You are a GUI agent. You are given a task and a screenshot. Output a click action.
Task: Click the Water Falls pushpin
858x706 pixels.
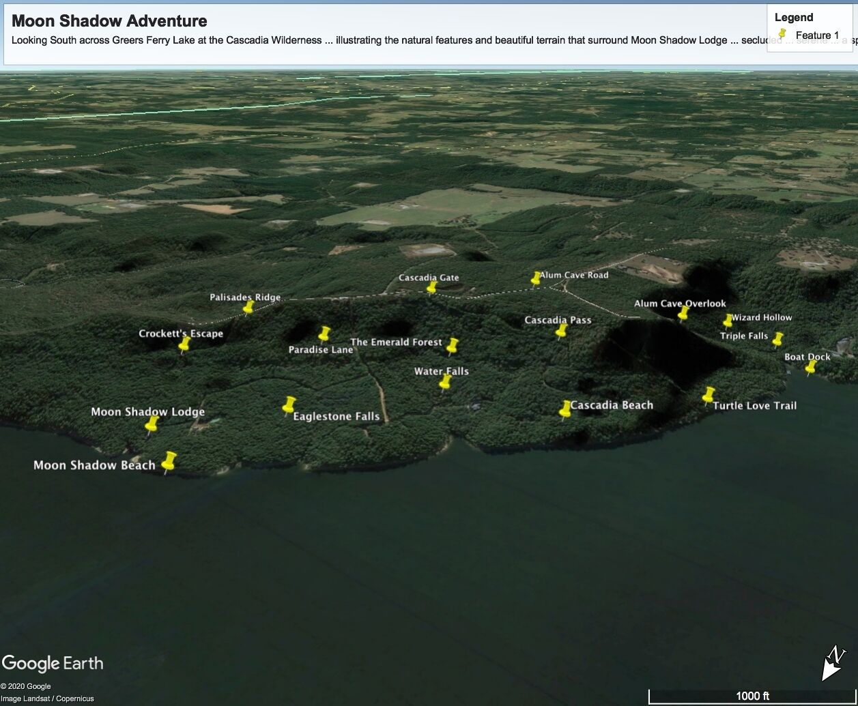(445, 382)
